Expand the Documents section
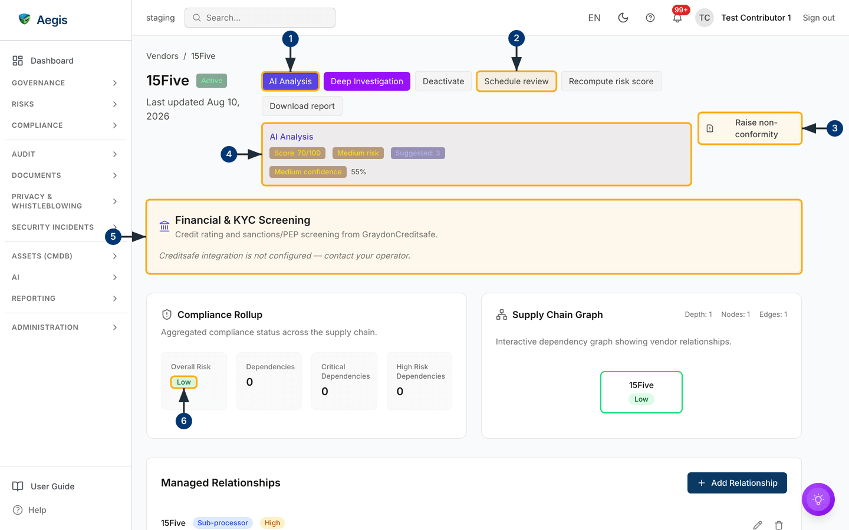The width and height of the screenshot is (849, 530). pos(65,175)
